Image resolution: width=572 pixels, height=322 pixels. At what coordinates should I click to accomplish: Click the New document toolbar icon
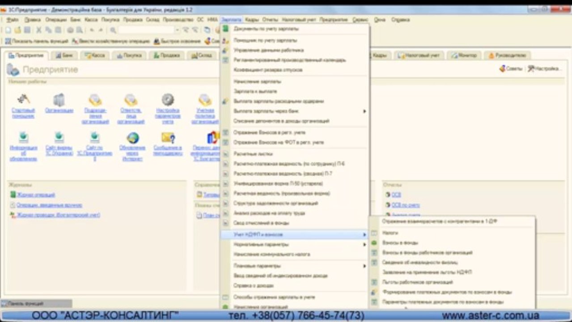coord(8,30)
